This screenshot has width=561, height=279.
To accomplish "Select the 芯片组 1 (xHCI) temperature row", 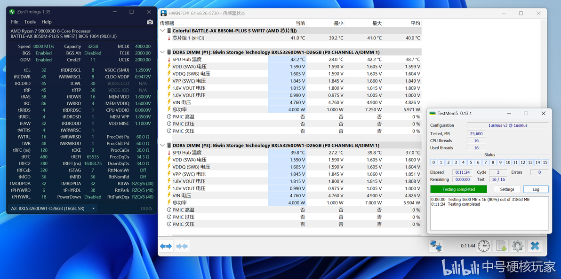I will (x=290, y=38).
